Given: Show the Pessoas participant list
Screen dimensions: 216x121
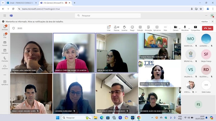Looking at the screenshot, I should pos(117,28).
